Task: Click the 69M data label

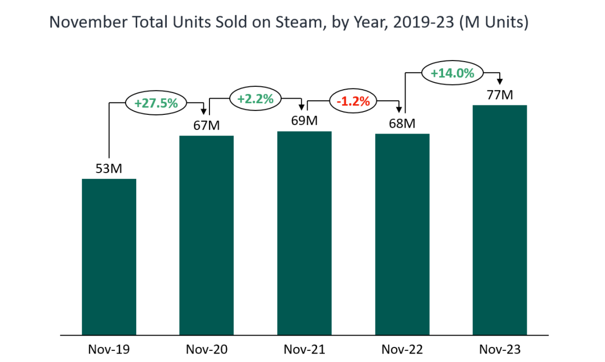Action: point(304,120)
